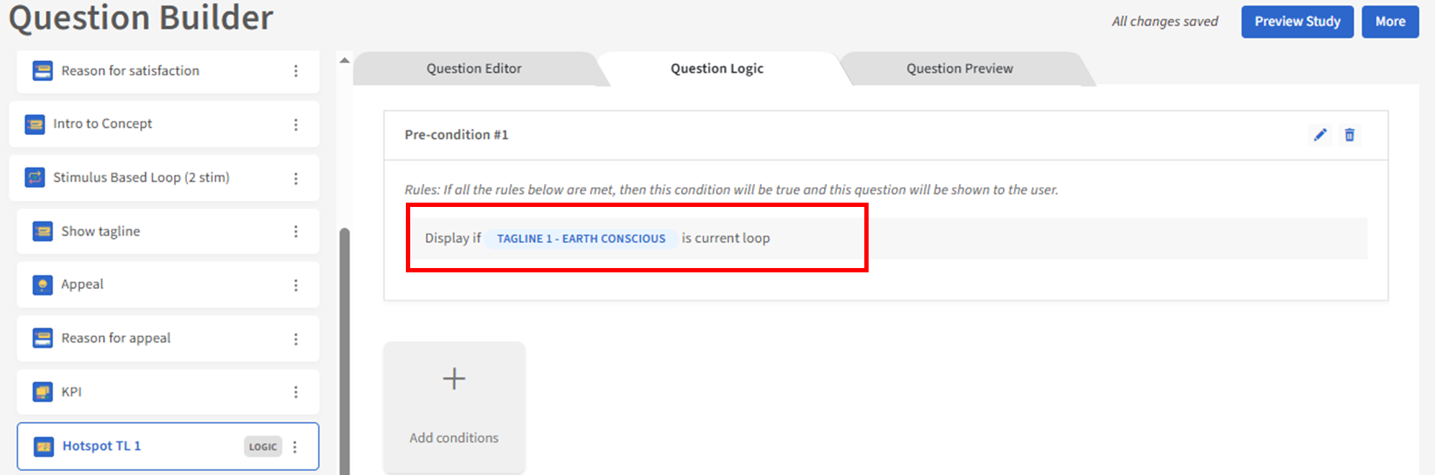Screen dimensions: 1435x475
Task: Open the options menu for Show tagline
Action: click(296, 231)
